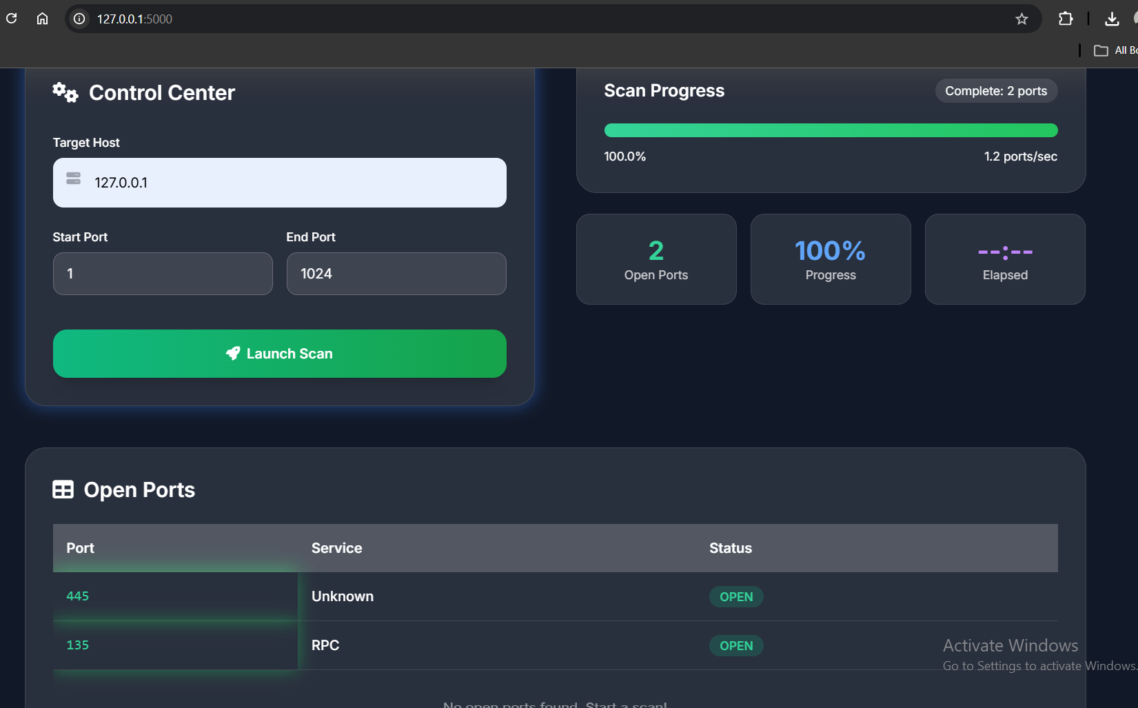Reload the page with the refresh icon

pos(12,19)
